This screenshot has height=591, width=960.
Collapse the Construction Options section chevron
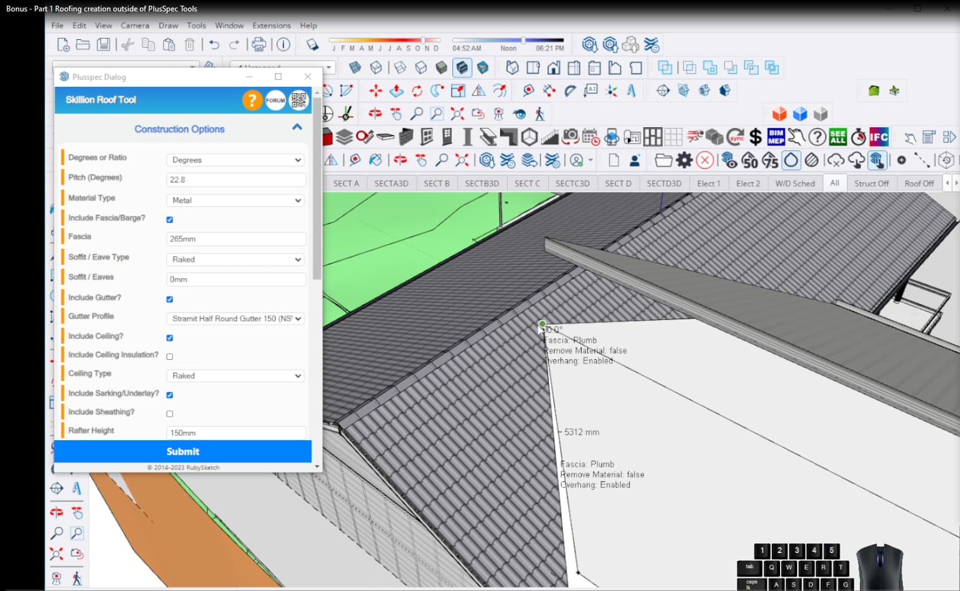297,127
